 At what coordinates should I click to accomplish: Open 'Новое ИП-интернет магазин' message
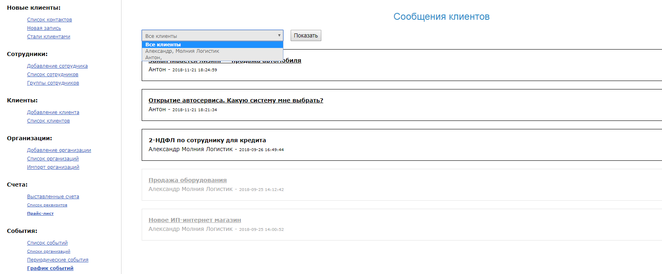coord(195,220)
